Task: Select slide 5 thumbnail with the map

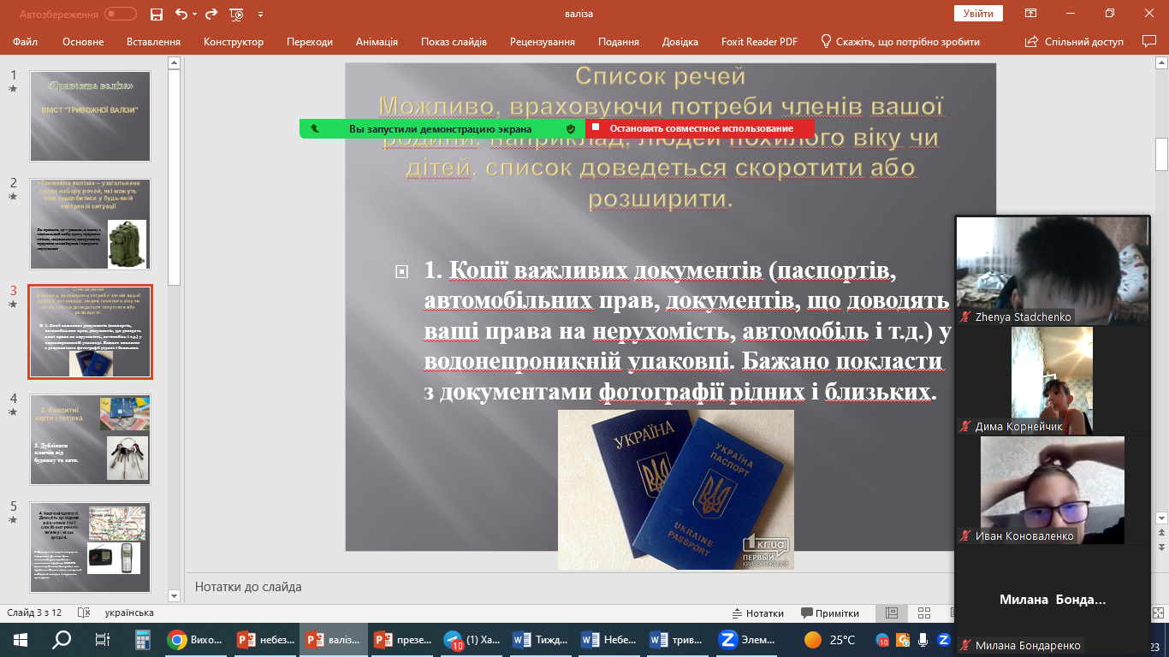Action: tap(90, 547)
